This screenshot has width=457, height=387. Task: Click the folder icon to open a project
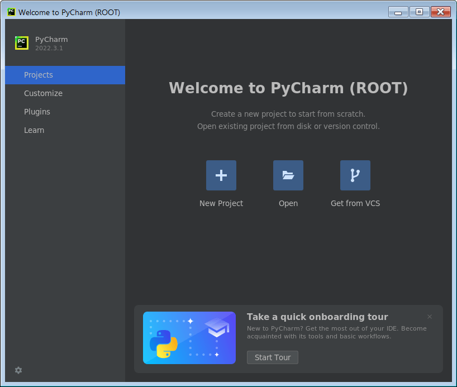(x=288, y=175)
